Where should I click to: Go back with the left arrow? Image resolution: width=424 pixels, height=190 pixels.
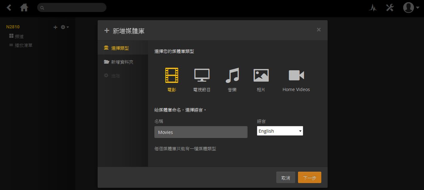click(x=9, y=8)
